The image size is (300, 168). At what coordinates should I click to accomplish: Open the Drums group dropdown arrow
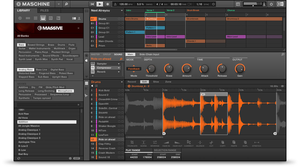(121, 82)
